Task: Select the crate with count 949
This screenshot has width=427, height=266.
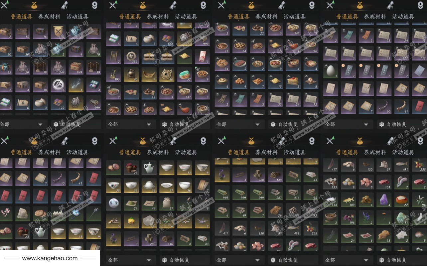Action: [x=76, y=67]
